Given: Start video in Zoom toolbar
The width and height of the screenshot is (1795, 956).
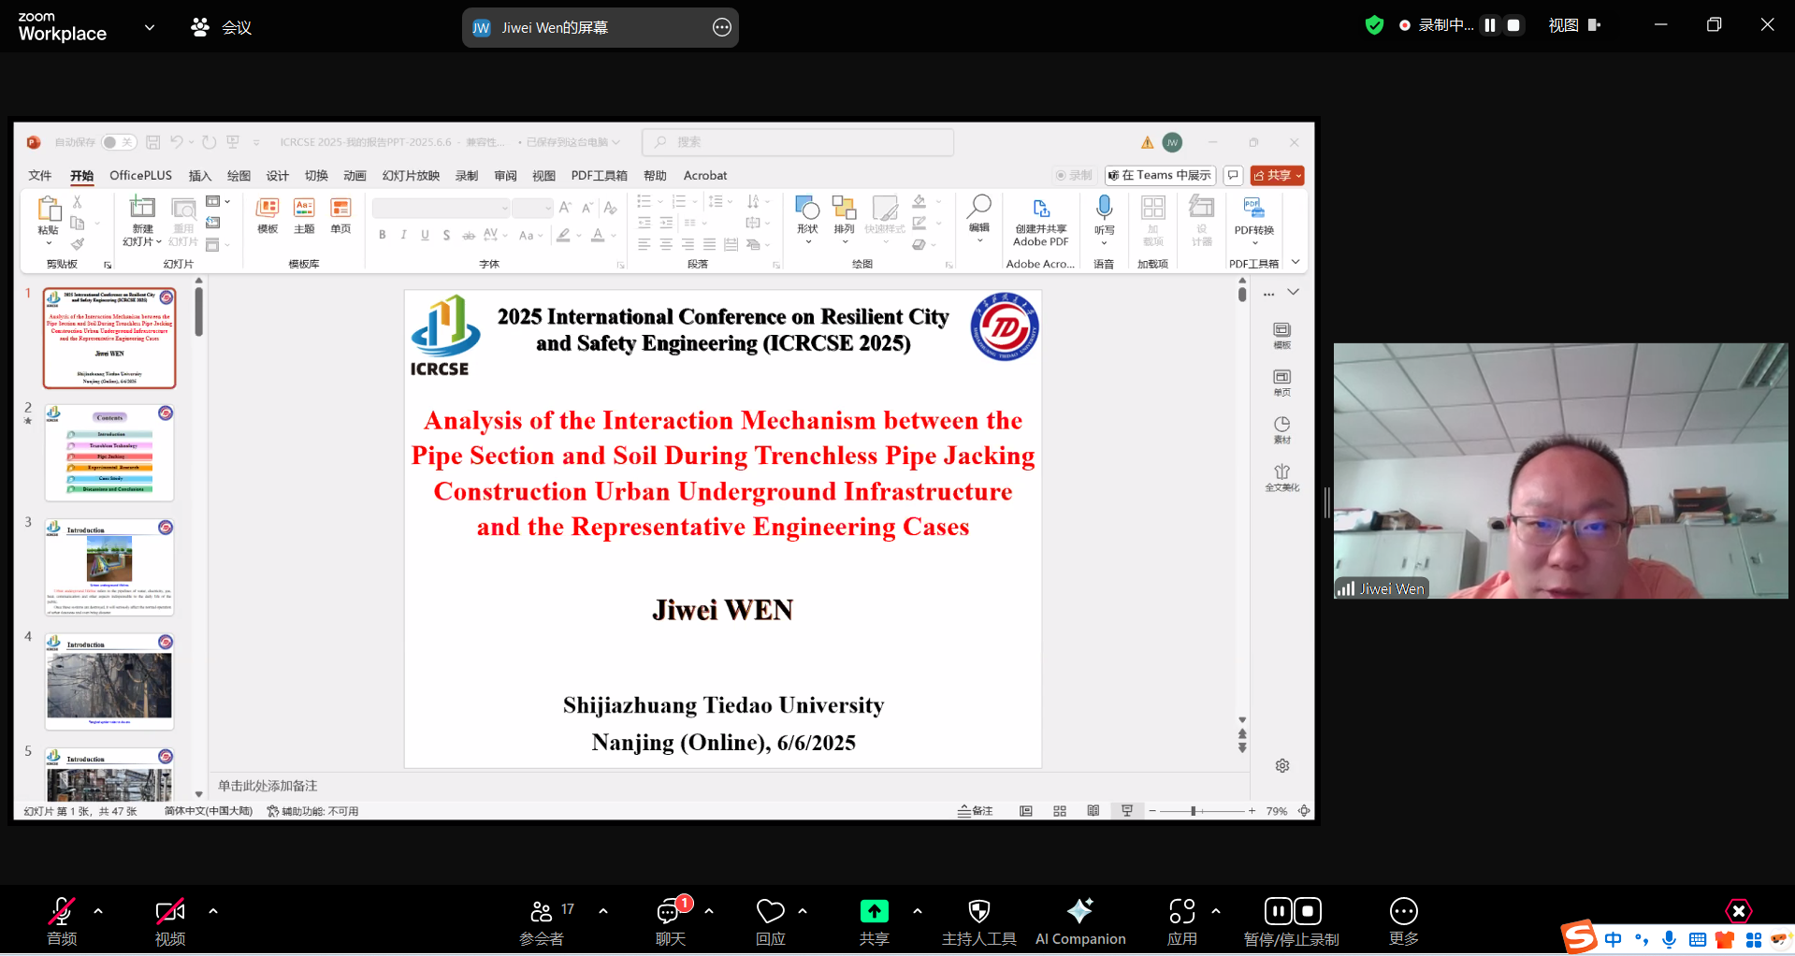Looking at the screenshot, I should pos(170,921).
